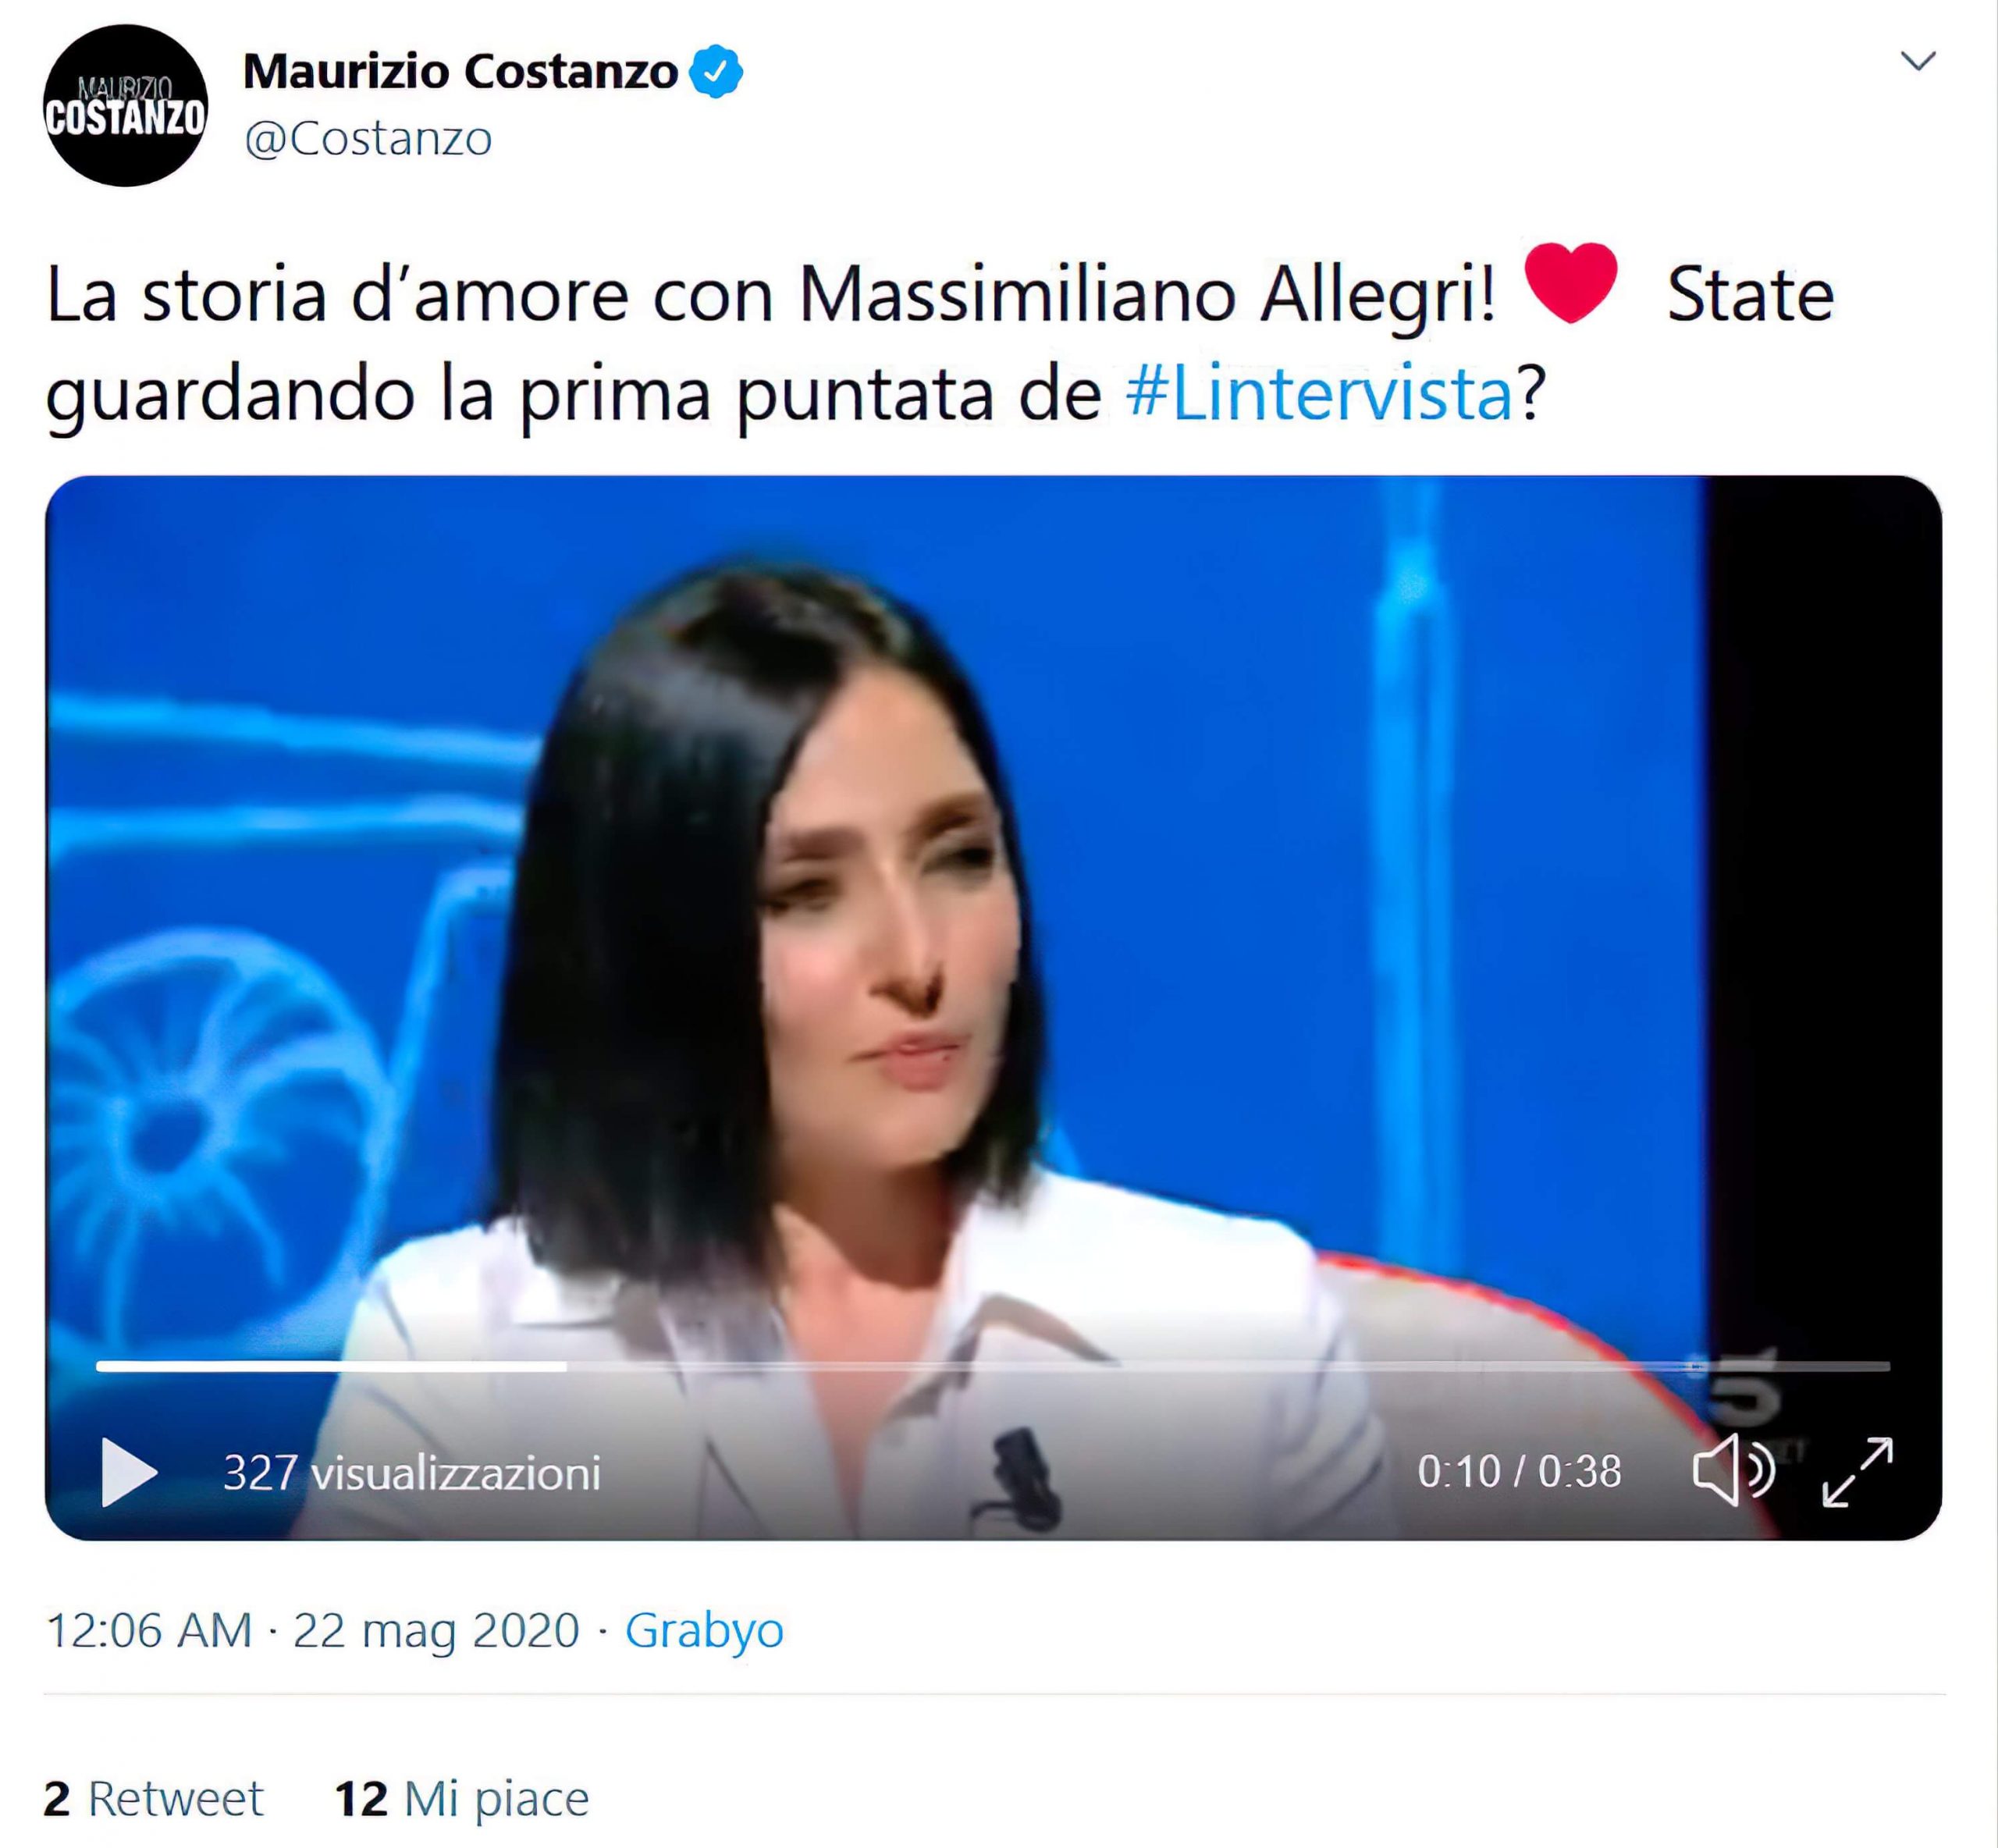1998x1848 pixels.
Task: Open the #Lintervista hashtag
Action: click(x=1318, y=393)
